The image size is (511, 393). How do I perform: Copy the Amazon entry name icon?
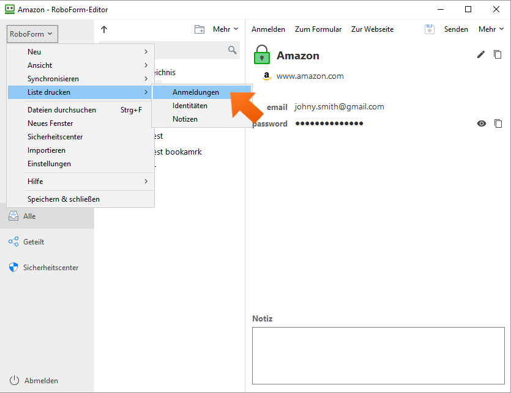pyautogui.click(x=498, y=54)
